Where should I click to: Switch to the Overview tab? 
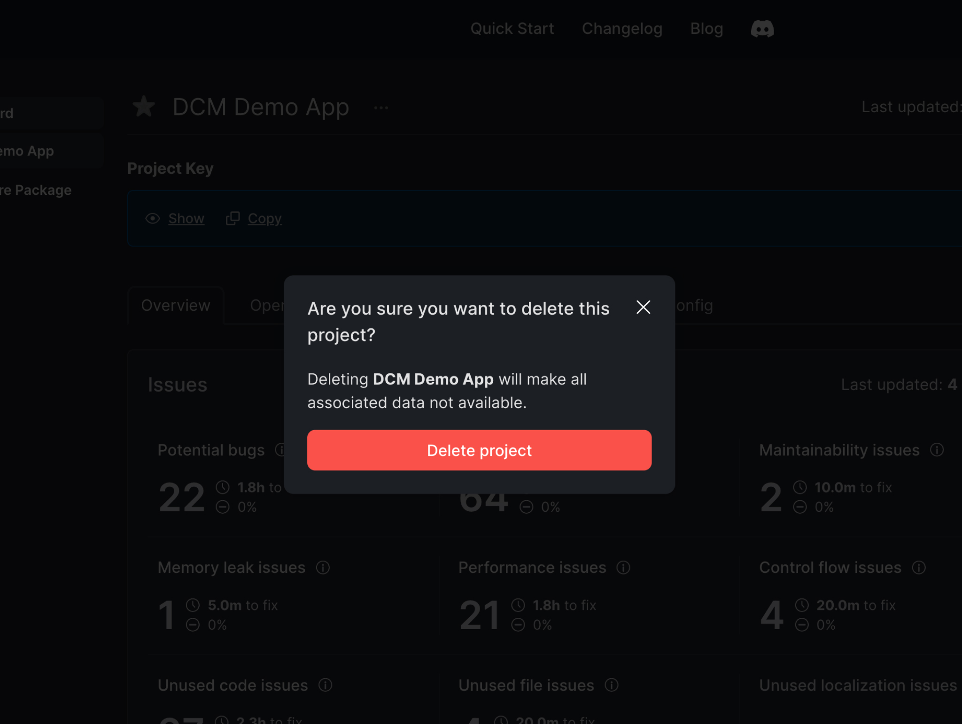point(176,305)
